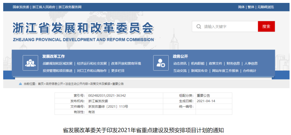Switch to 简体 language

[x=241, y=7]
